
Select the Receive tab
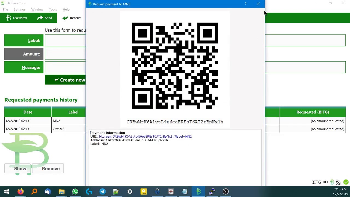(72, 18)
